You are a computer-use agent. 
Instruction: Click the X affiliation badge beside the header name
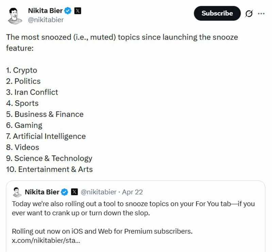pyautogui.click(x=78, y=11)
